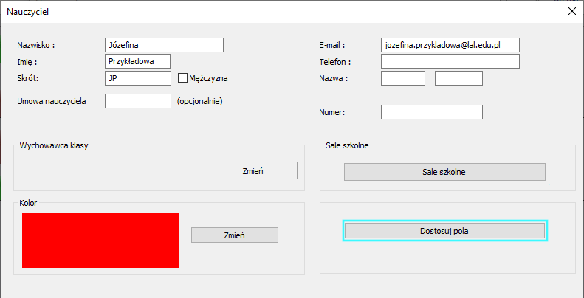Select the first Nazwa input box
Screen dimensions: 584x298
click(x=403, y=78)
